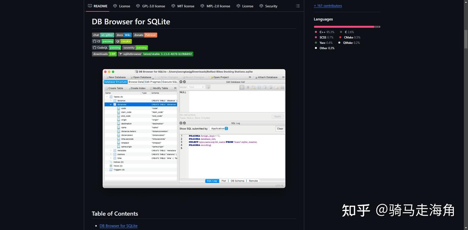The width and height of the screenshot is (468, 230).
Task: Select the Browse Data tab in screenshot
Action: point(136,82)
